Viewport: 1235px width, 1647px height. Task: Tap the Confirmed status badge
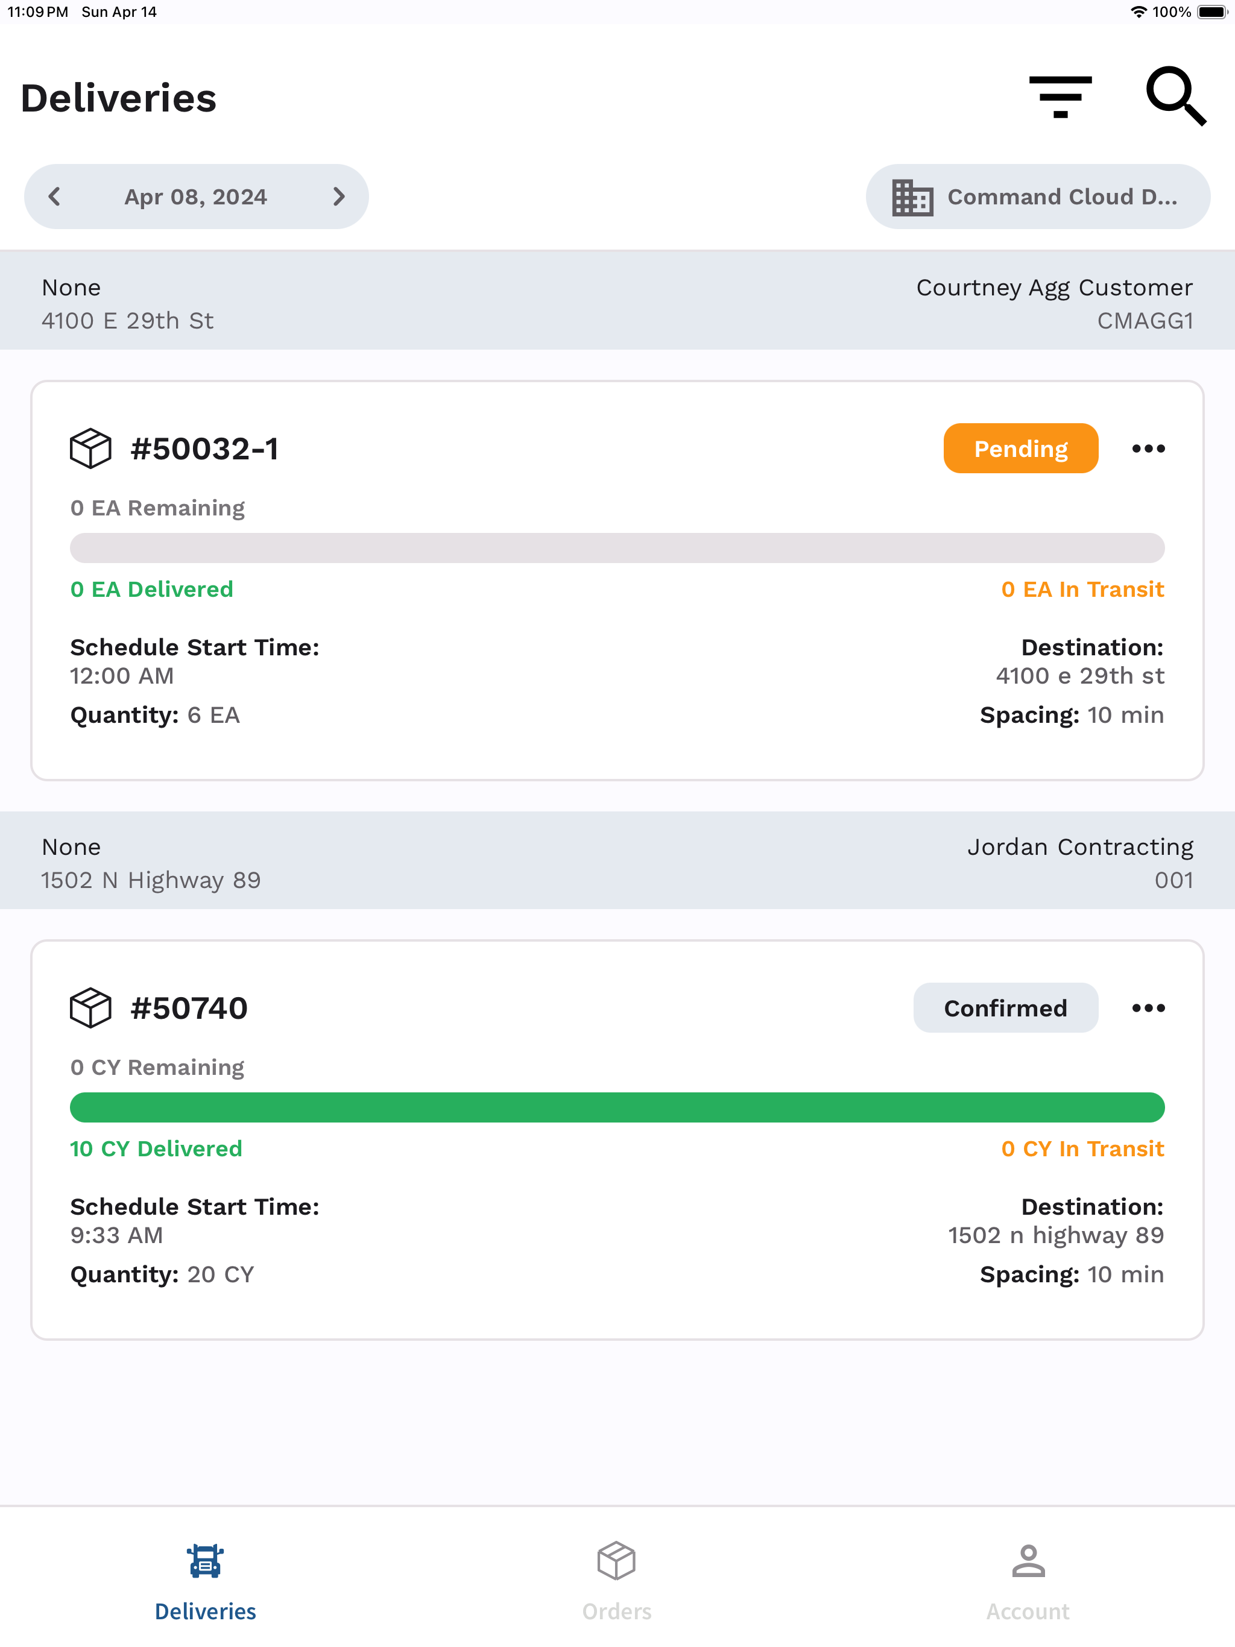[x=1006, y=1007]
